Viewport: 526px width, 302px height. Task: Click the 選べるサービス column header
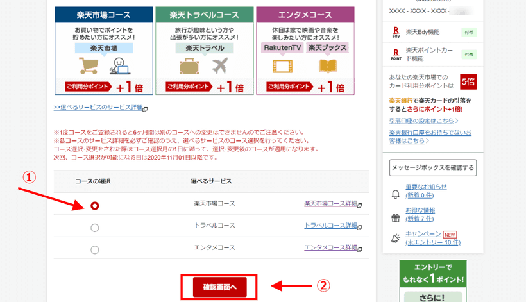[211, 181]
